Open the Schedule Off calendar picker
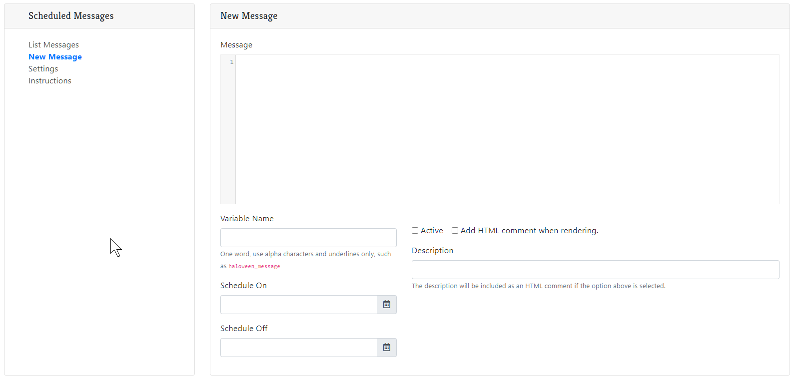807x385 pixels. [386, 348]
